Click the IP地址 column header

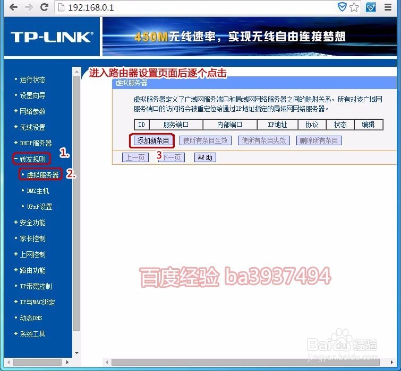point(277,125)
